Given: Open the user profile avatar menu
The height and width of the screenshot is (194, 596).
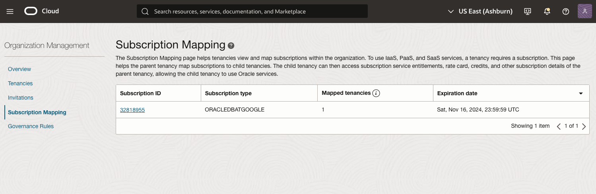Looking at the screenshot, I should tap(584, 12).
